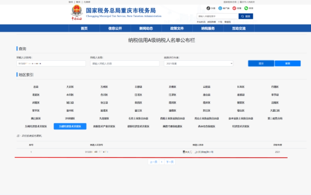Open the 信息公开 nav tab
311x195 pixels.
[115, 28]
